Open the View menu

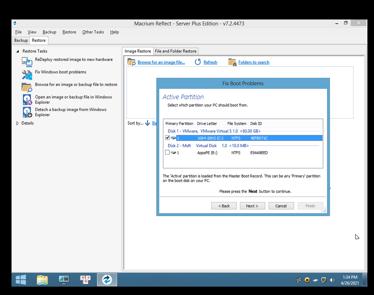[32, 32]
